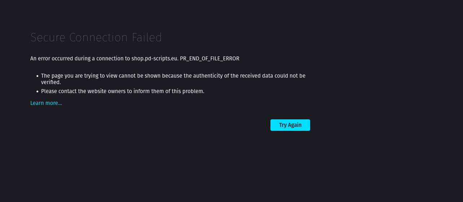Click the word verified on the wrapped line
The width and height of the screenshot is (463, 202).
coord(50,82)
